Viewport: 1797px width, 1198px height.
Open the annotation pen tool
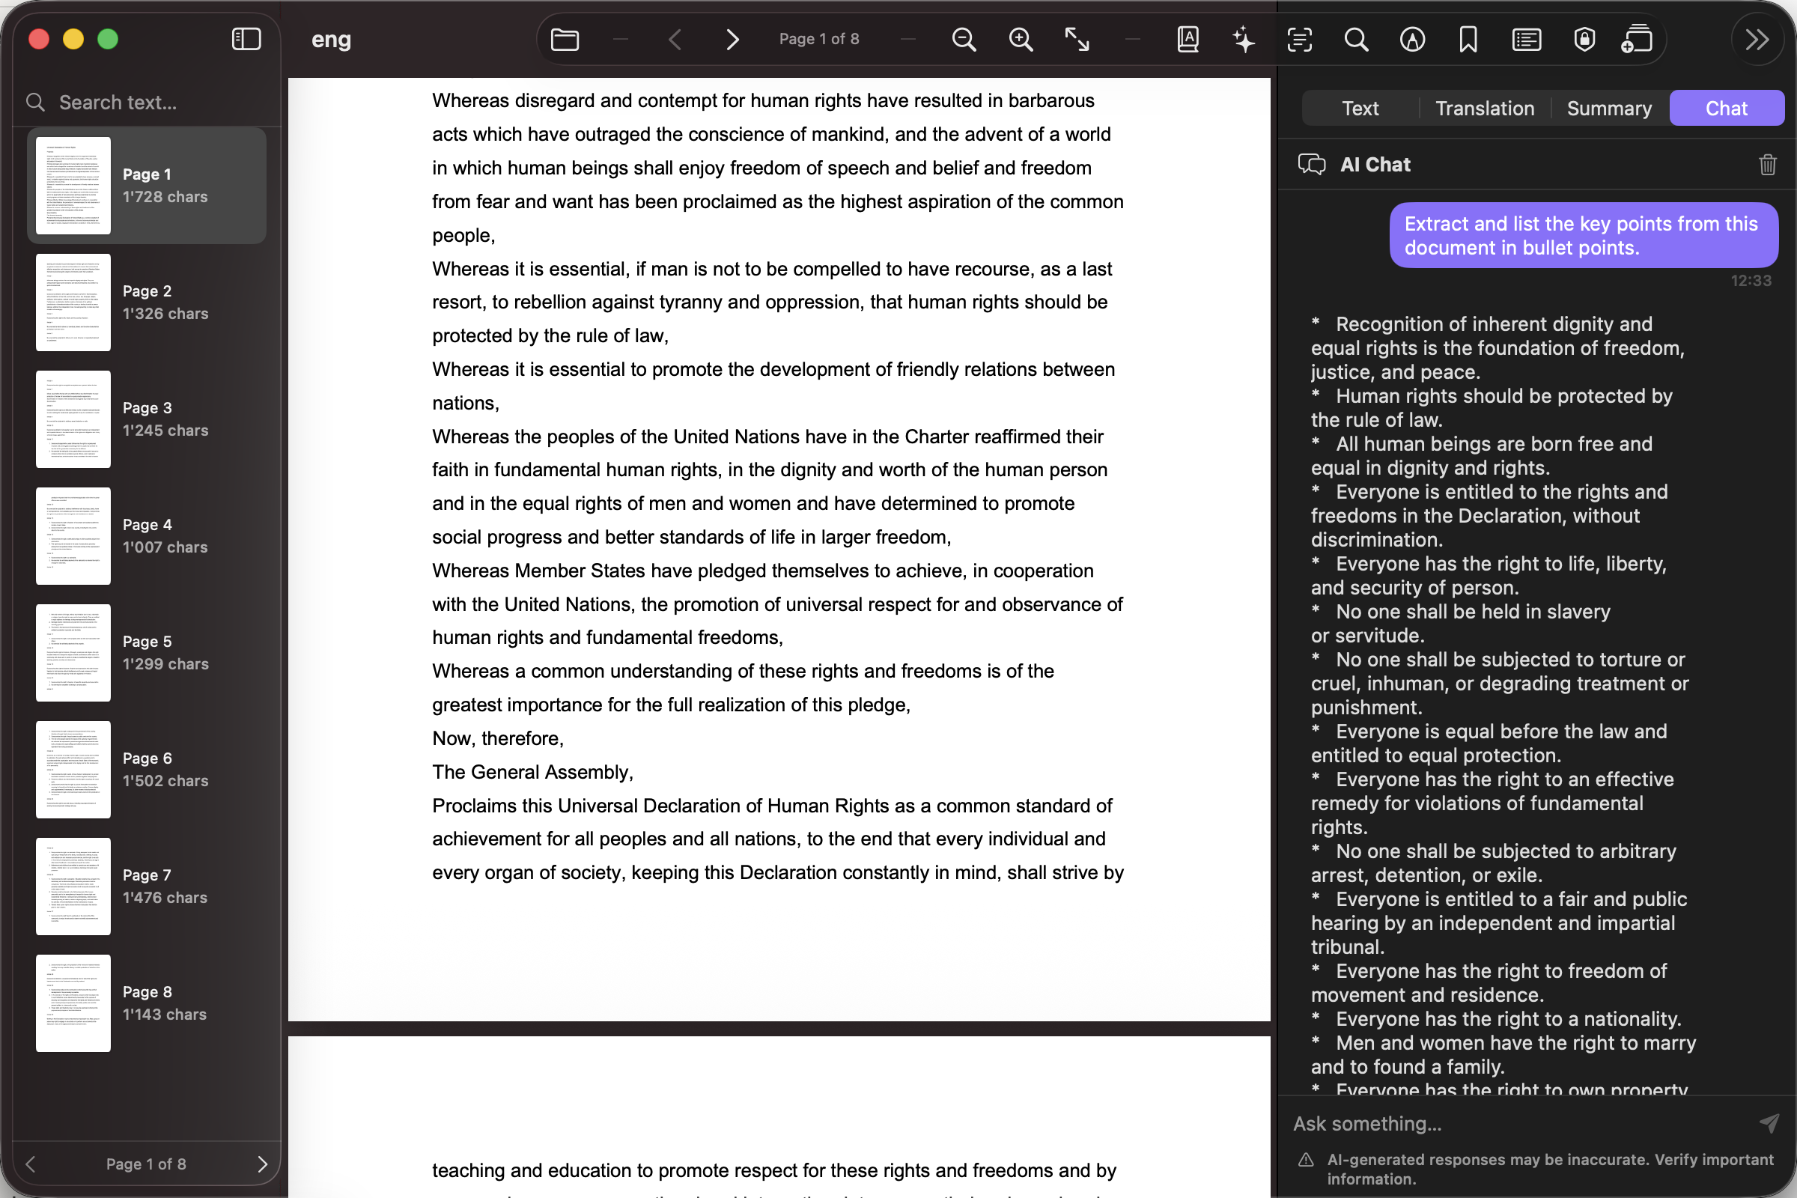pyautogui.click(x=1411, y=39)
